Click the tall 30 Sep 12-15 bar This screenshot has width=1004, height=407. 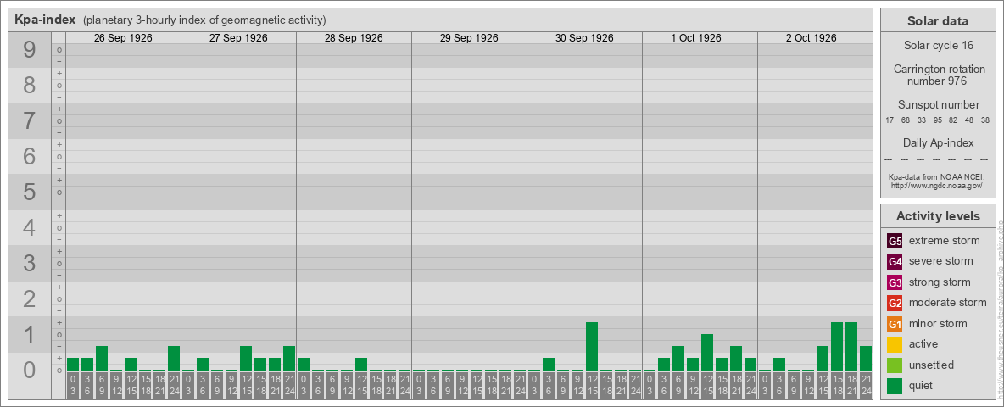coord(592,346)
